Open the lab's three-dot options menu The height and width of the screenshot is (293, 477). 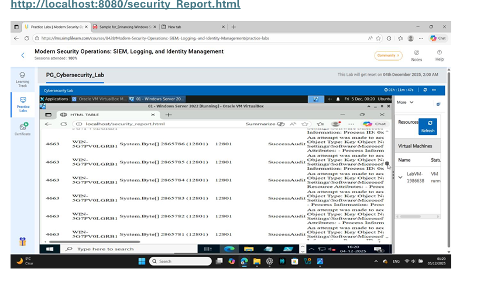pyautogui.click(x=434, y=90)
